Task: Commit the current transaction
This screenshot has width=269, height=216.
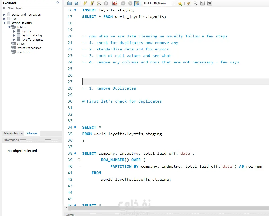Action: click(123, 3)
